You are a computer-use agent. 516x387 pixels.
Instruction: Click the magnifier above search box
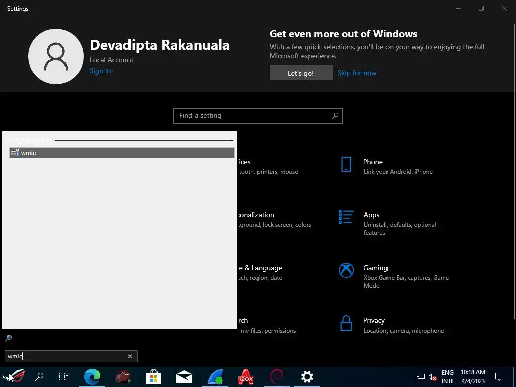(8, 338)
